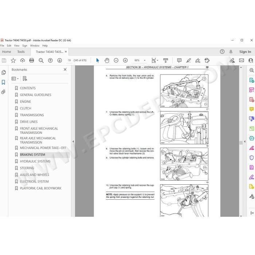Jump to ENGINE bookmark
Screen dimensions: 255x255
[25, 102]
